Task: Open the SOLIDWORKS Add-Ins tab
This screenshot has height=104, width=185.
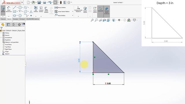Action: tap(33, 19)
